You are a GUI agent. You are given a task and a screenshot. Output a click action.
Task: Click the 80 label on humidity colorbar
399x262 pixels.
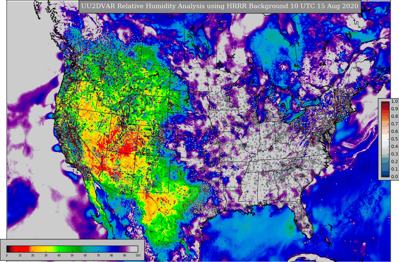pos(112,255)
